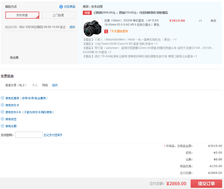The width and height of the screenshot is (224, 189).
Task: Click the 可返回购物车领取赠品 promotion text
Action: pyautogui.click(x=153, y=13)
